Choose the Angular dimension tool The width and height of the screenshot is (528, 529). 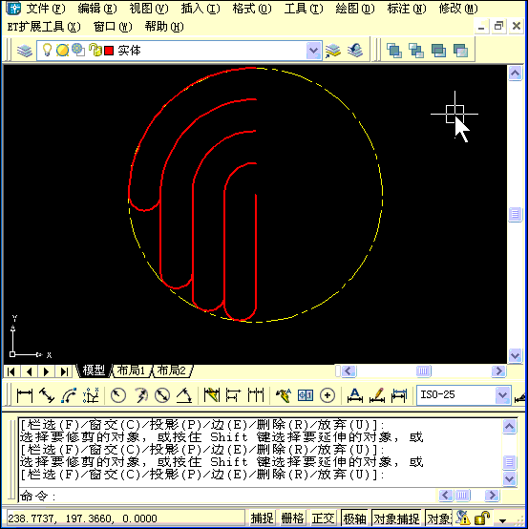click(x=184, y=395)
